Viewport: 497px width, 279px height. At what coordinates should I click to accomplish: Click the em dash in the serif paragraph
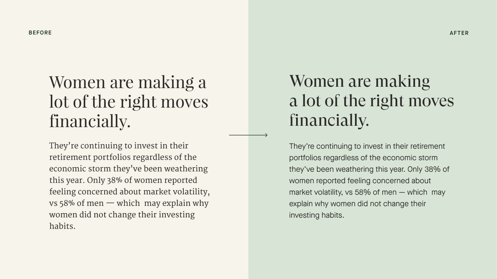point(110,203)
